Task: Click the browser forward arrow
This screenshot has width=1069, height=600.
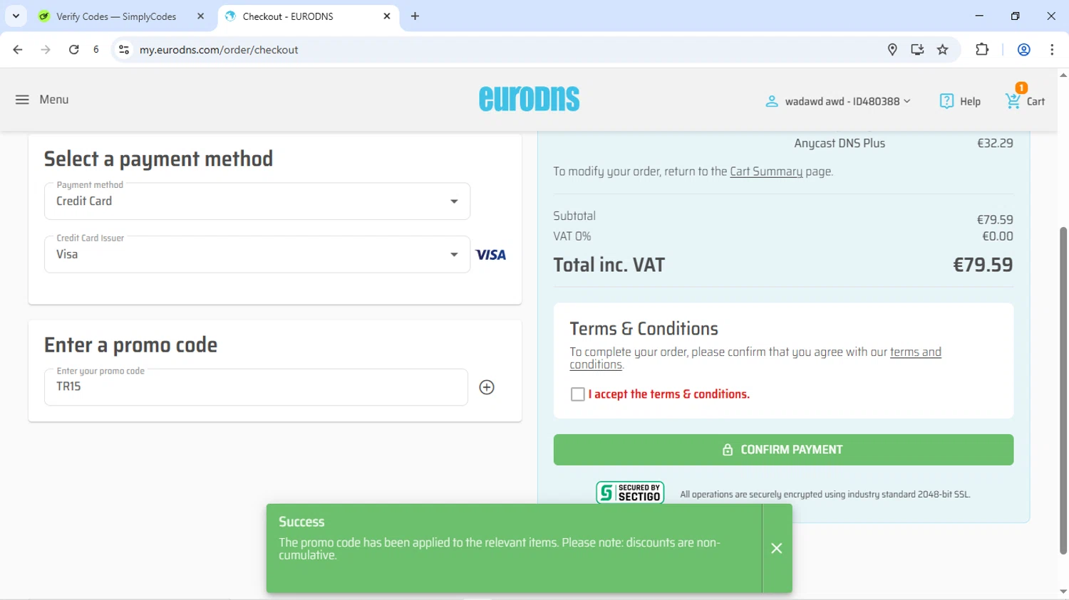Action: 46,50
